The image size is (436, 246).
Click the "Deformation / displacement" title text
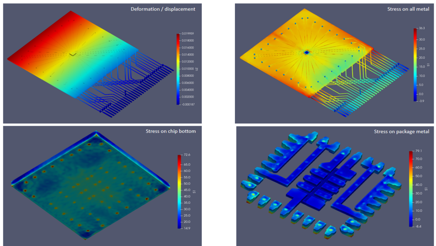pos(163,9)
